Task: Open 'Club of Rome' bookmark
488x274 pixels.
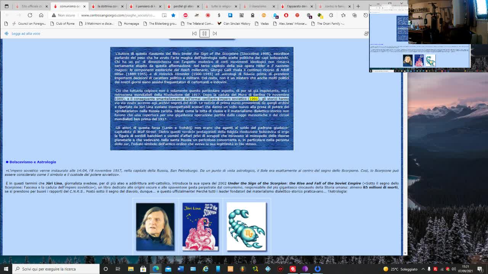Action: (63, 24)
